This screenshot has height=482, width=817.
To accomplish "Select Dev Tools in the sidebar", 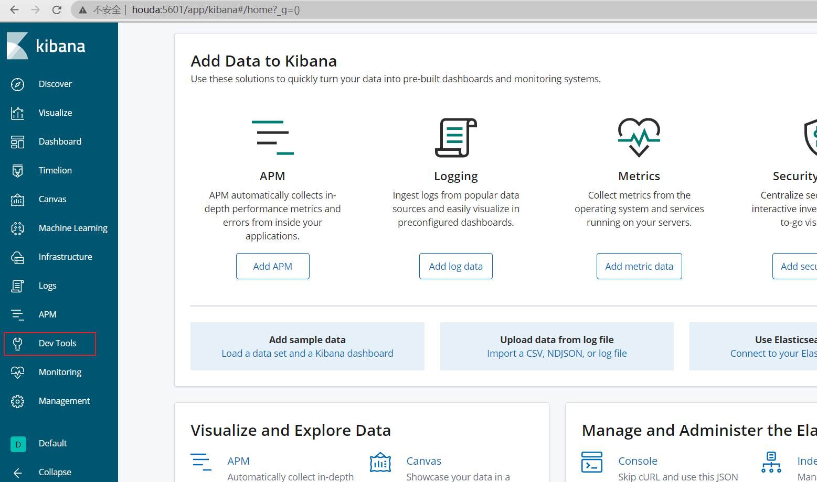I will click(x=57, y=343).
